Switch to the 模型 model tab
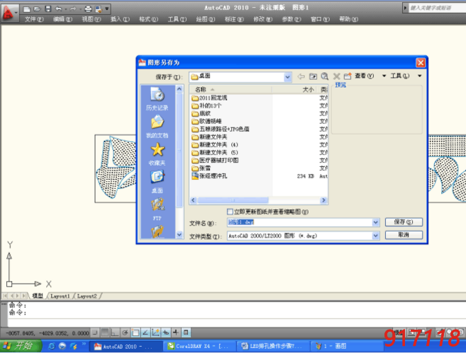This screenshot has width=466, height=353. 38,296
